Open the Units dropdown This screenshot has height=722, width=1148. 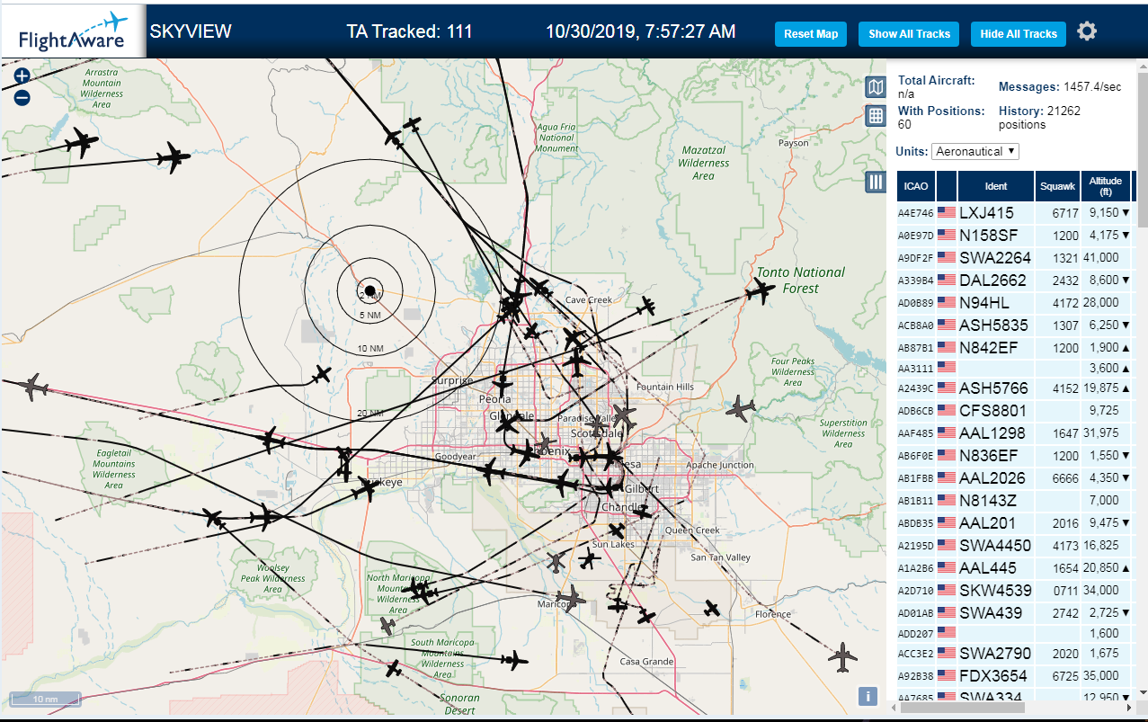(x=975, y=151)
